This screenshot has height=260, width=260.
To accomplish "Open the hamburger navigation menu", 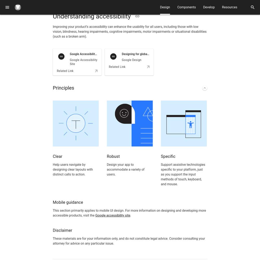I will [x=7, y=7].
